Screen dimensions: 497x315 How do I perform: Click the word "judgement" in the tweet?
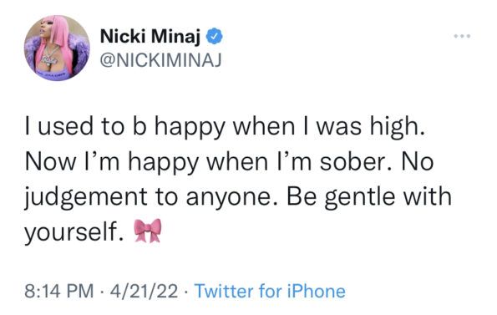pyautogui.click(x=85, y=198)
